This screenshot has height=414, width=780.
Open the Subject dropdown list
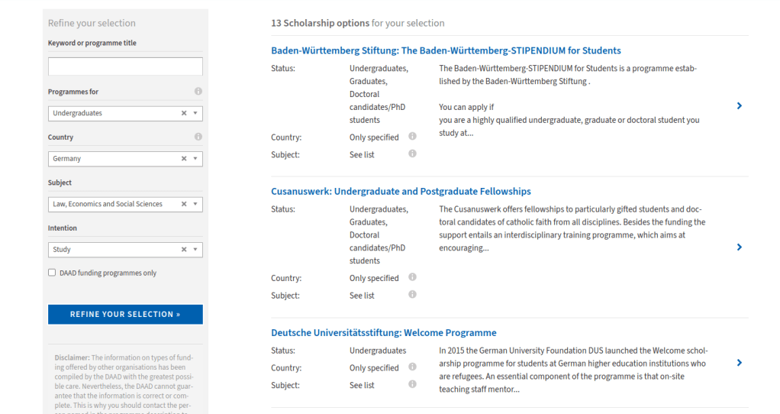195,204
